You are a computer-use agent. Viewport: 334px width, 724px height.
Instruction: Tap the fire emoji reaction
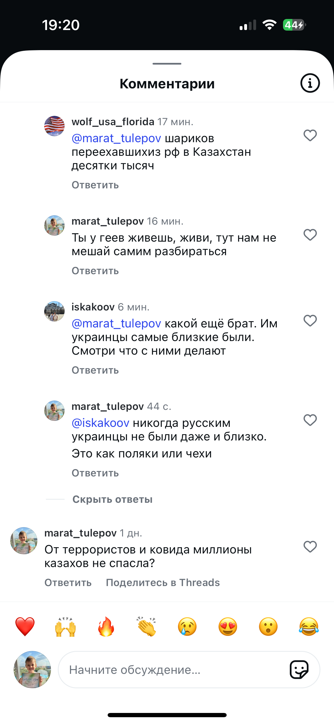click(106, 627)
